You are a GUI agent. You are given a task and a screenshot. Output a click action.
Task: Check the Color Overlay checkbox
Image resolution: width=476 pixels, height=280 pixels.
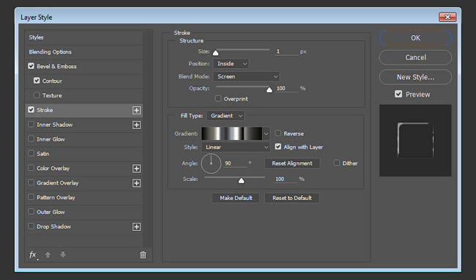[x=31, y=168]
